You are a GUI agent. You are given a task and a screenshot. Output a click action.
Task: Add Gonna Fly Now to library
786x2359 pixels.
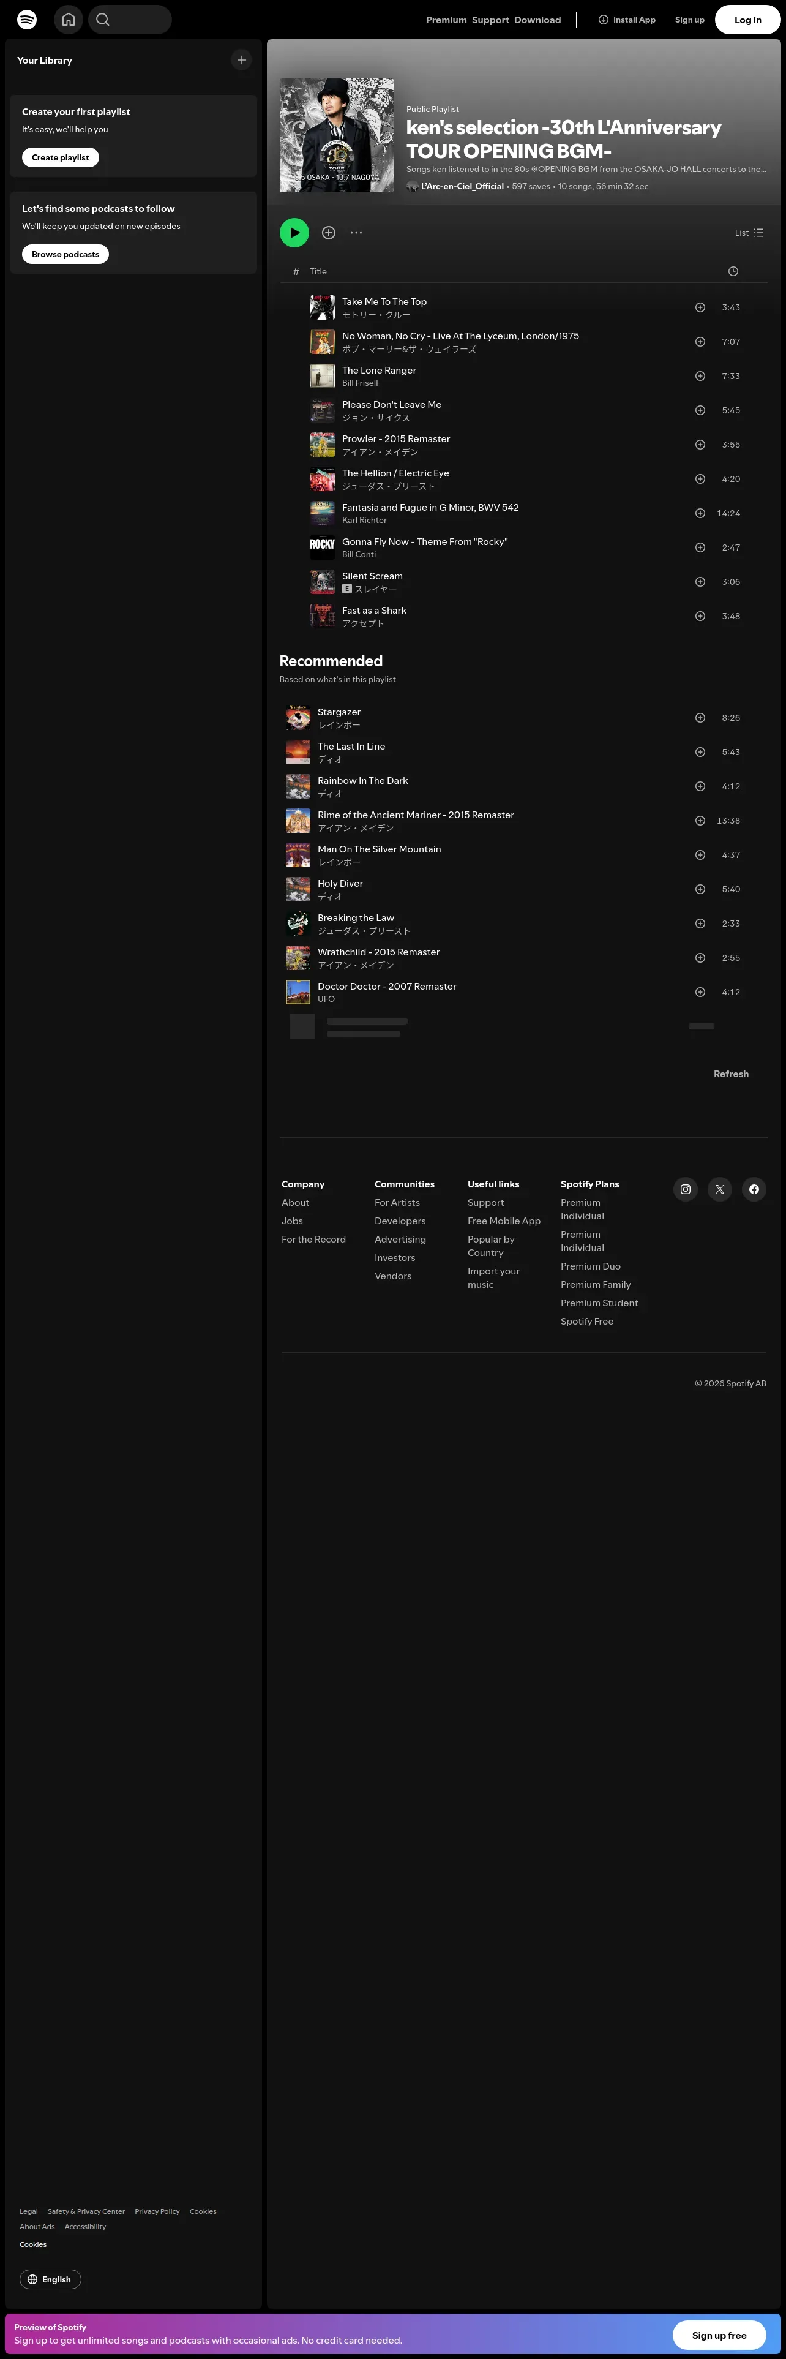pos(700,547)
